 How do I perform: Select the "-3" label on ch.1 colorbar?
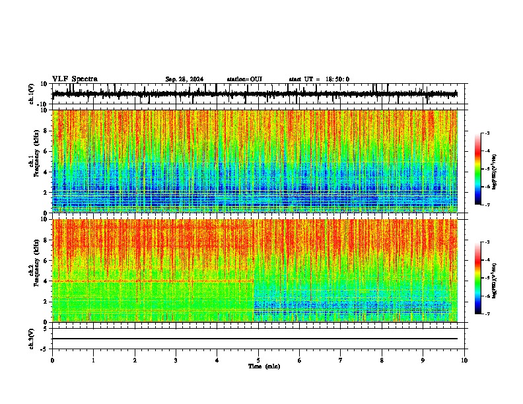tap(487, 133)
